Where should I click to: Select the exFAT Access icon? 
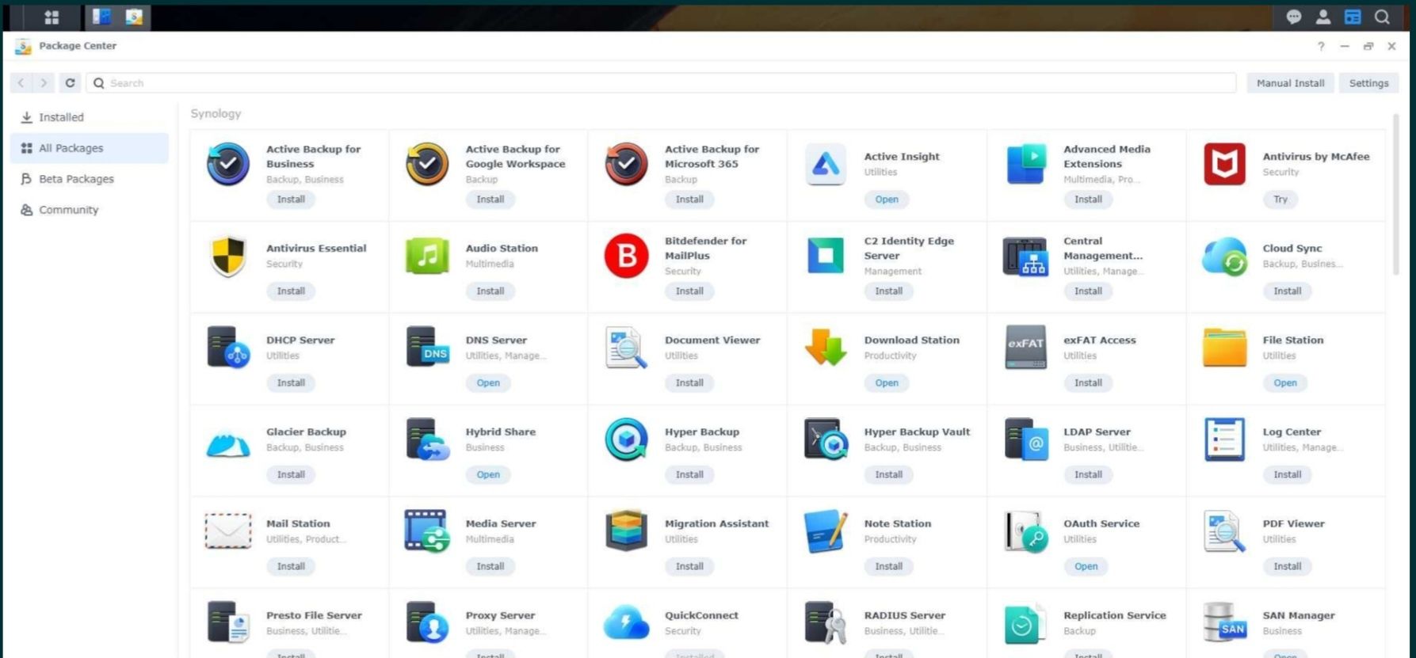1025,348
